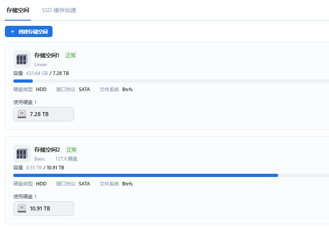Click 接口协议 label in 存储空间1
This screenshot has width=329, height=227.
66,90
